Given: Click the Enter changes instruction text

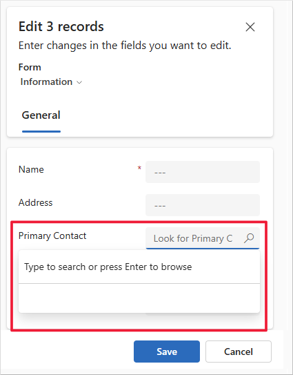Looking at the screenshot, I should [125, 46].
